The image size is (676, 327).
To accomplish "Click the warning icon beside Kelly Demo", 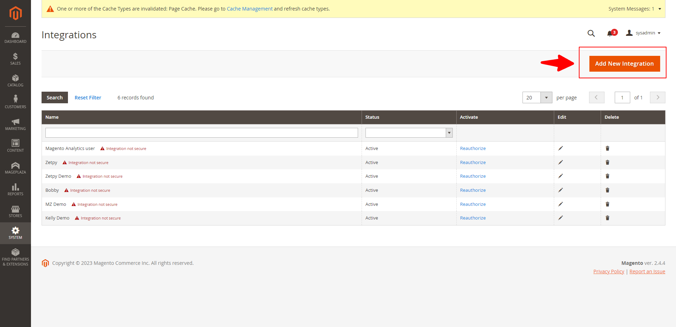I will (x=77, y=218).
